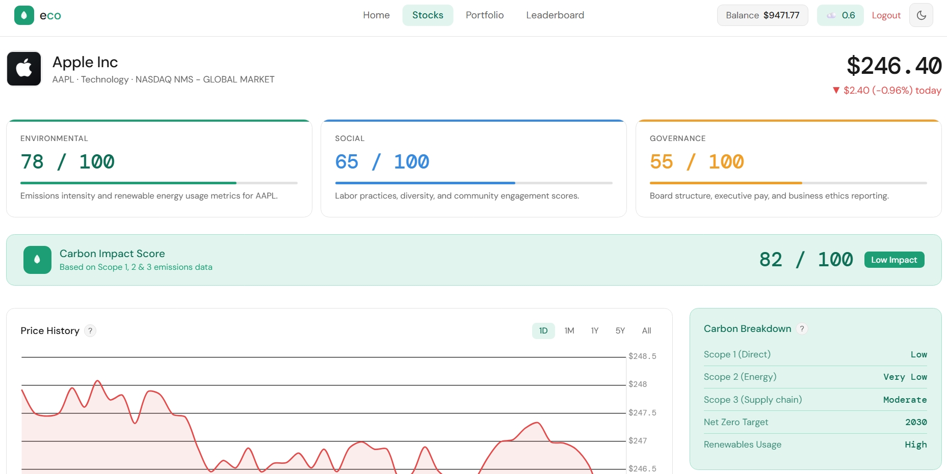Click the Carbon Breakdown heading
Viewport: 947px width, 474px height.
[x=747, y=329]
